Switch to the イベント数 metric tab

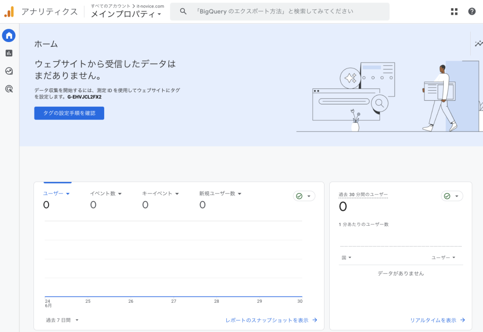pos(105,193)
